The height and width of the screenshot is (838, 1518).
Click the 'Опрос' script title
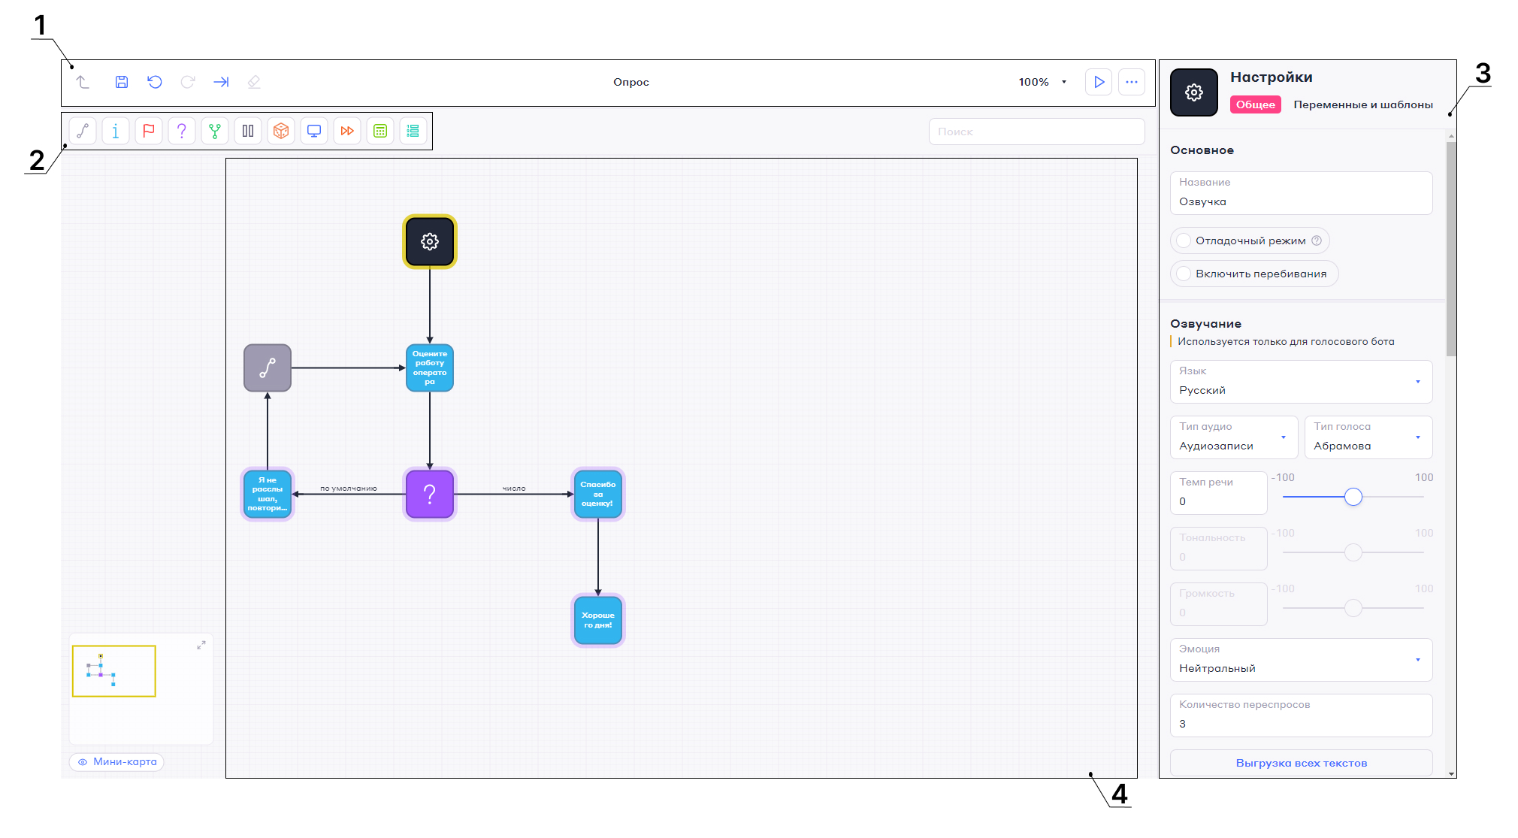(631, 82)
